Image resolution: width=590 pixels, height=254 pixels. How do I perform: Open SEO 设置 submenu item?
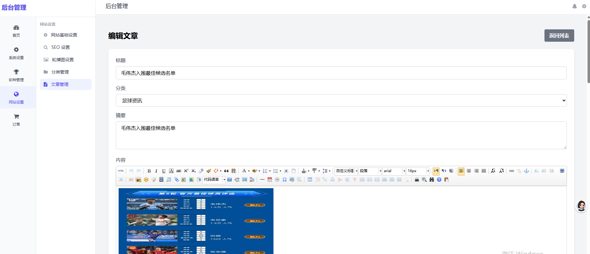(x=66, y=47)
